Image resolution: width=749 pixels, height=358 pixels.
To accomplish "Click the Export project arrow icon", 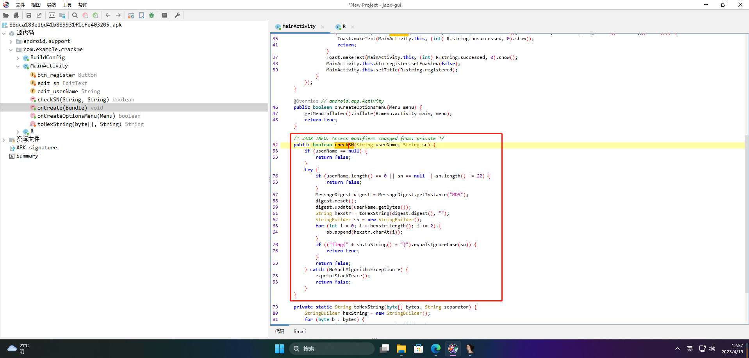I will (39, 15).
